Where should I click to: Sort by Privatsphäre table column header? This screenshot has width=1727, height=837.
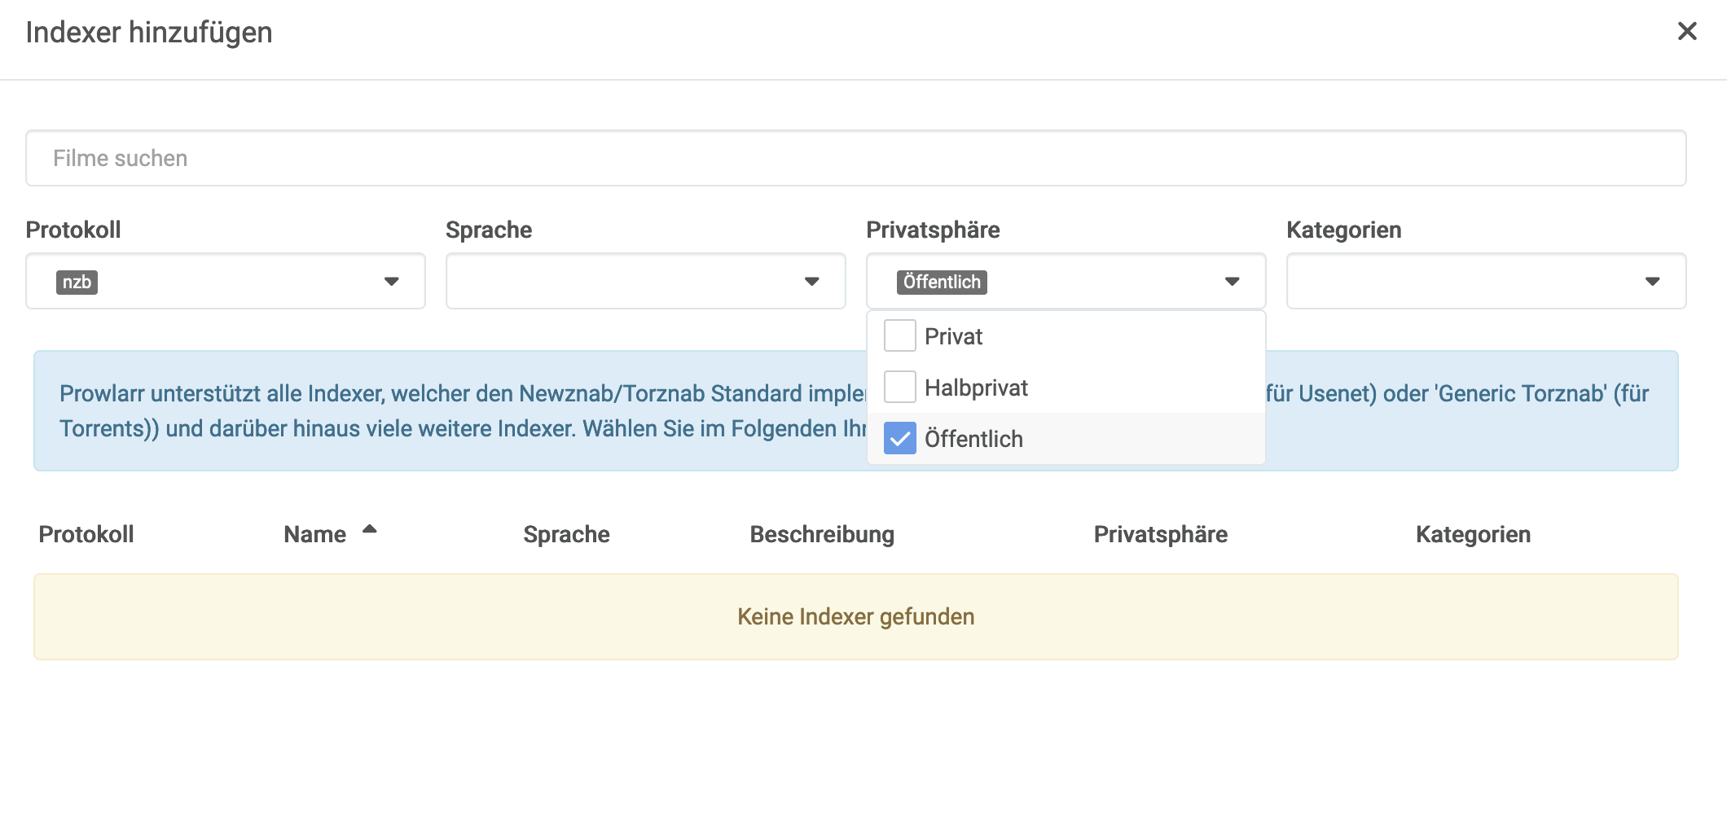coord(1160,534)
